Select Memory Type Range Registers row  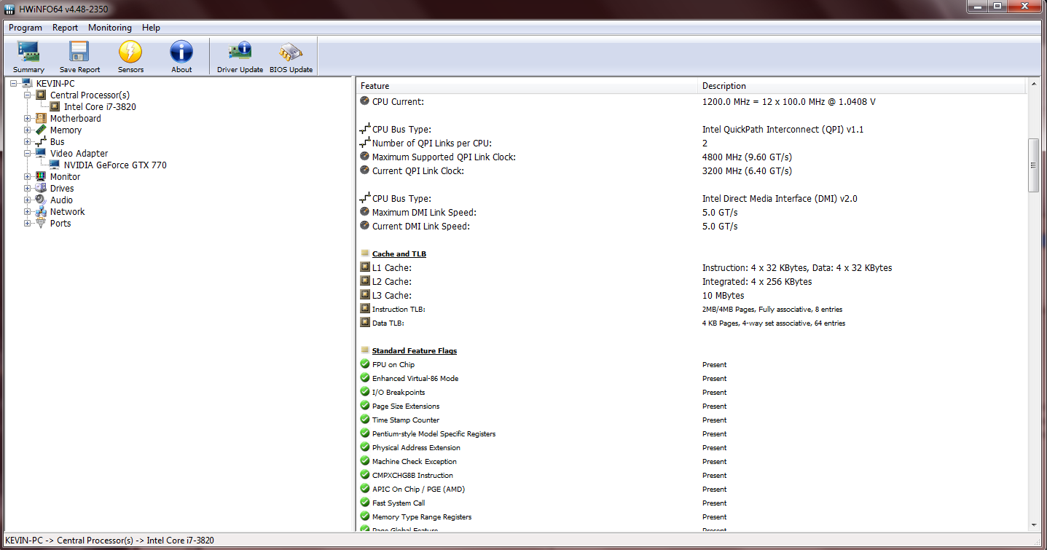pyautogui.click(x=692, y=517)
